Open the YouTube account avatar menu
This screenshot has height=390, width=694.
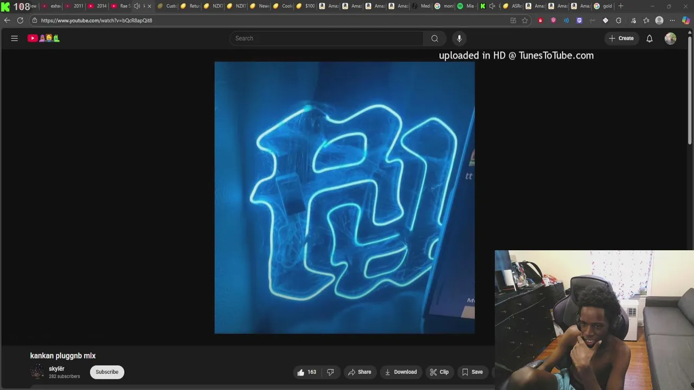click(x=671, y=38)
